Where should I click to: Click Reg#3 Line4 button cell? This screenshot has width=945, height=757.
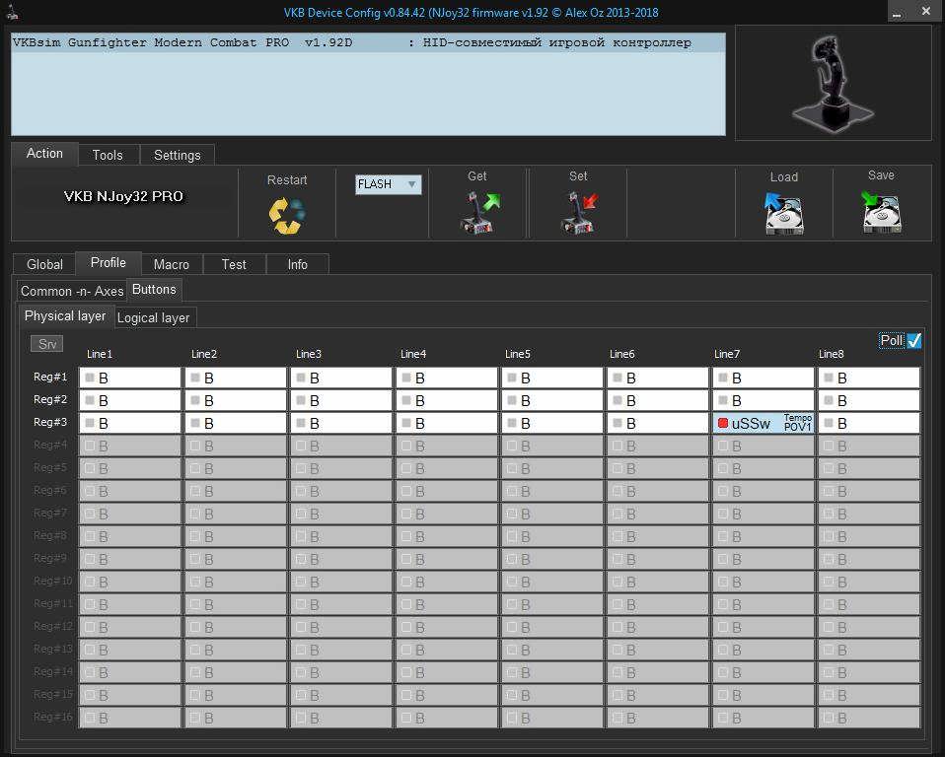(447, 424)
